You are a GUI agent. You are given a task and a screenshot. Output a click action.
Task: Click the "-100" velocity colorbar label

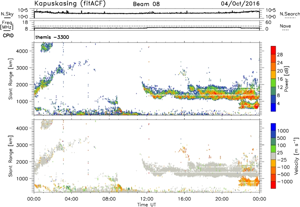click(283, 167)
